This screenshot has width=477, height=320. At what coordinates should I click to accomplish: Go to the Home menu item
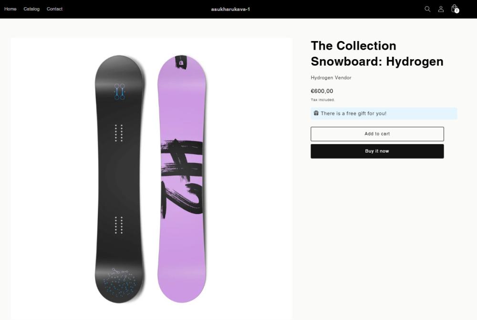point(10,9)
